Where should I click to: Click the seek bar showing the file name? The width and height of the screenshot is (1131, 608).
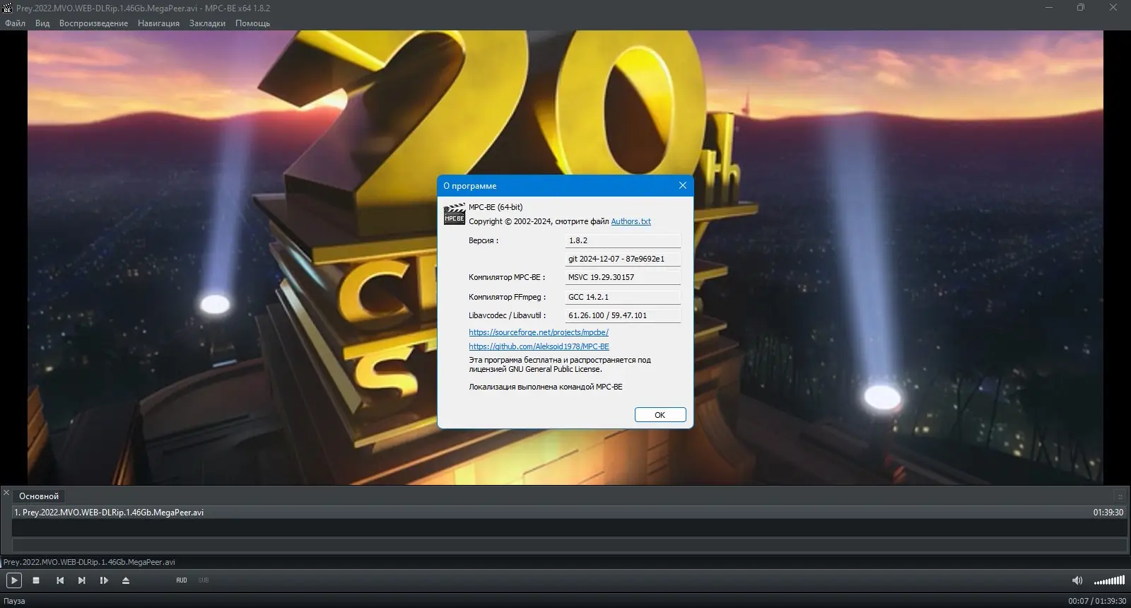pos(565,562)
